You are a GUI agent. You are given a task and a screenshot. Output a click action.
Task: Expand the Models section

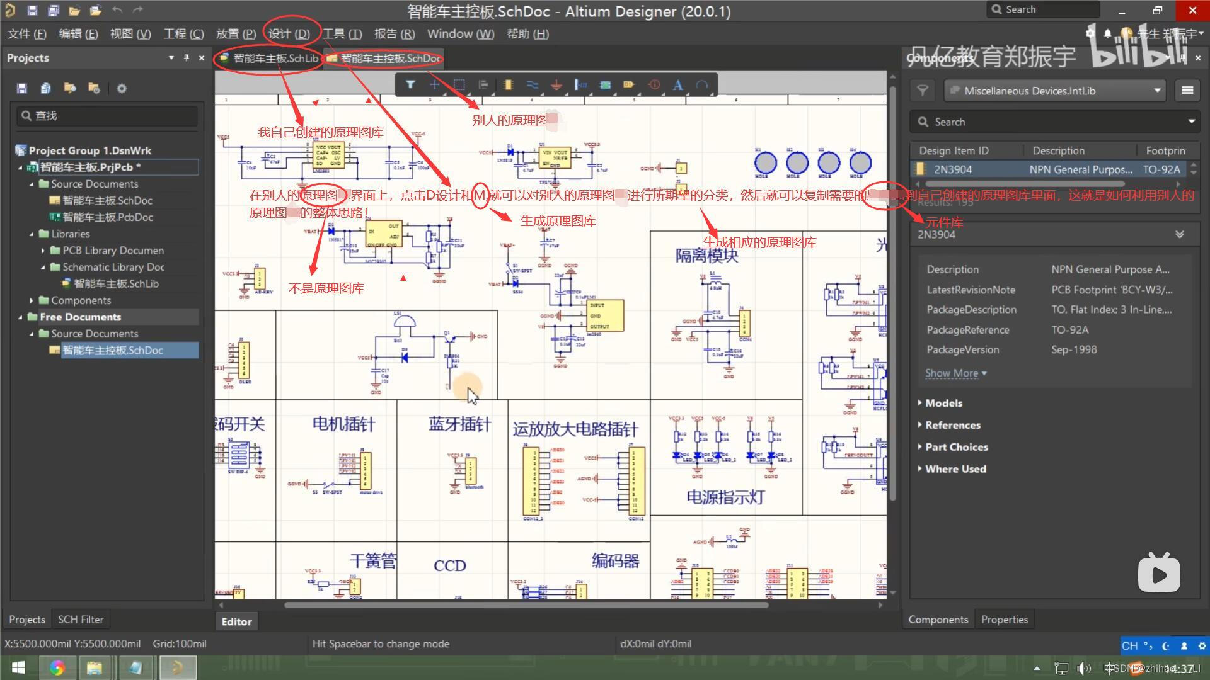coord(943,403)
